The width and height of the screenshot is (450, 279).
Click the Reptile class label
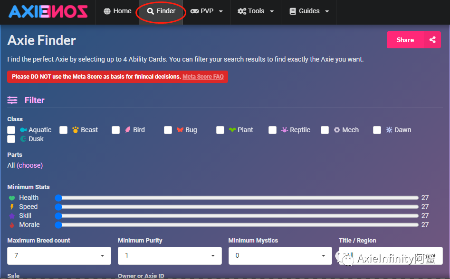point(300,130)
